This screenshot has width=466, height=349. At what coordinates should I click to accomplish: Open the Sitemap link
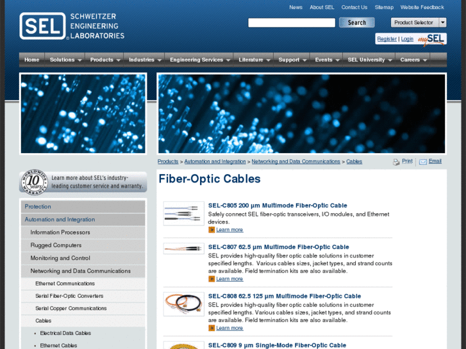(x=384, y=7)
